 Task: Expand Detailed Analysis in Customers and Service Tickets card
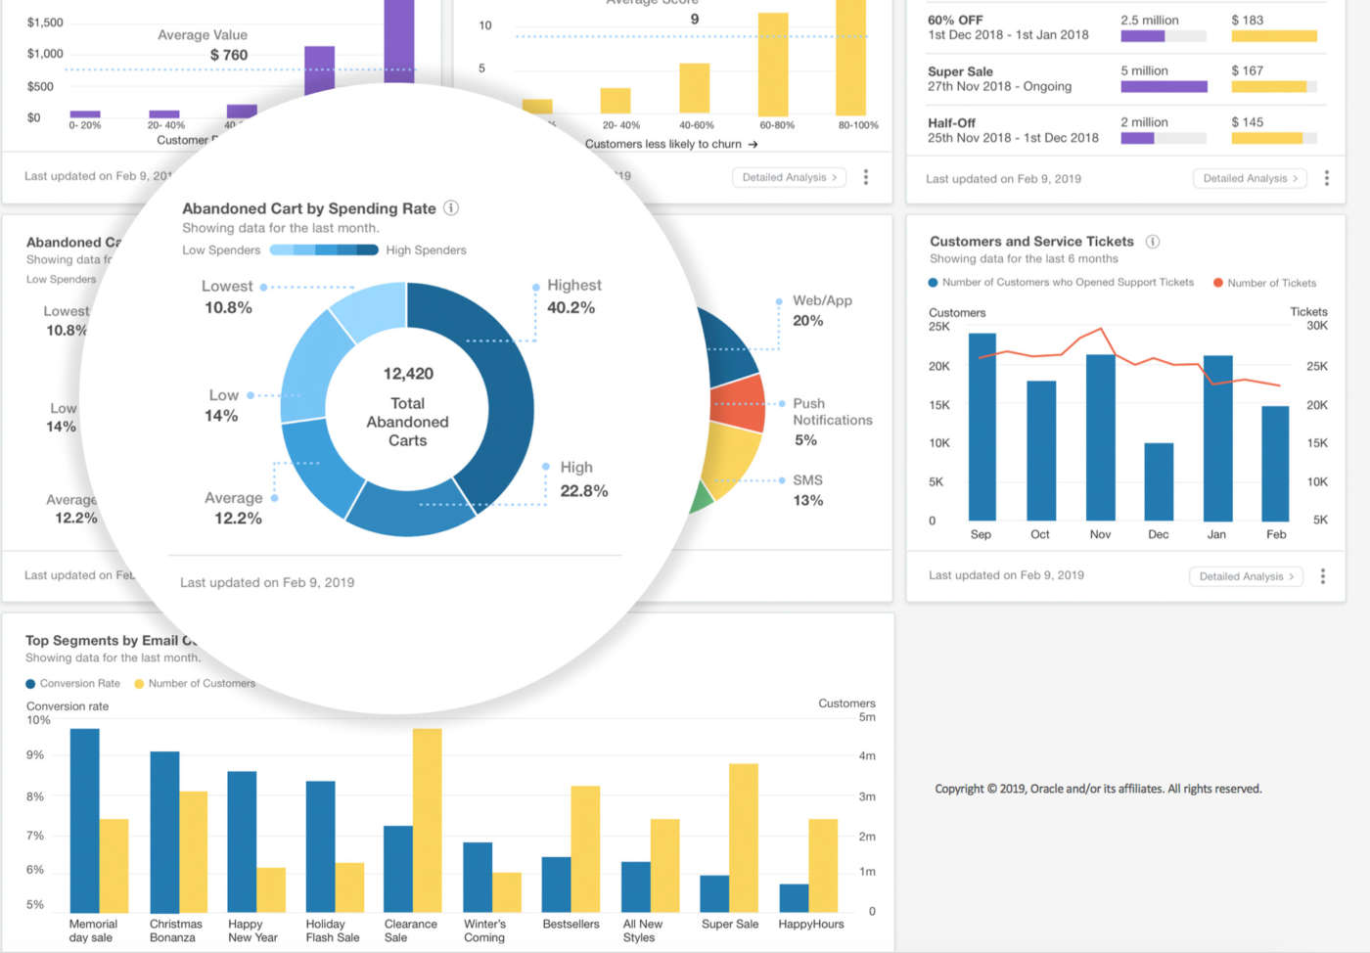pos(1246,576)
